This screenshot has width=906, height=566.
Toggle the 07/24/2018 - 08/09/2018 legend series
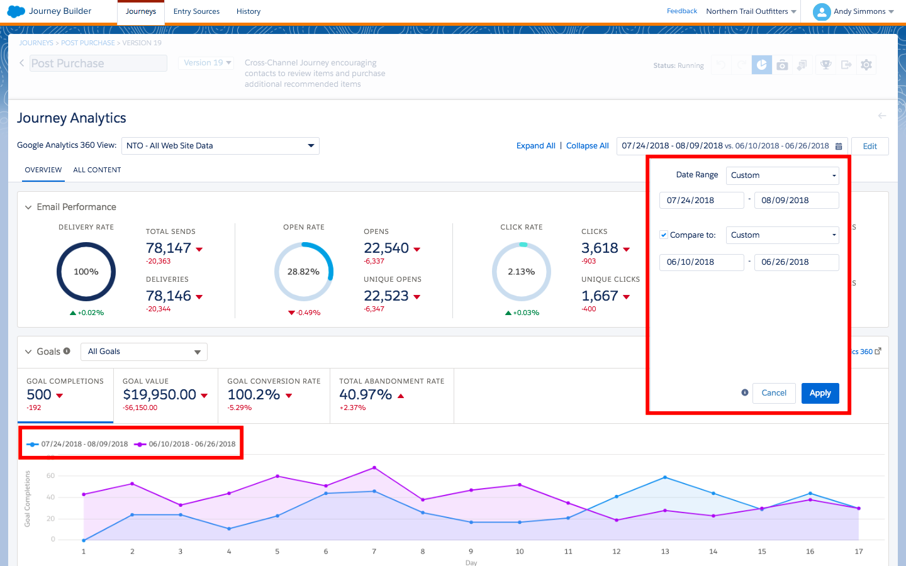point(77,444)
